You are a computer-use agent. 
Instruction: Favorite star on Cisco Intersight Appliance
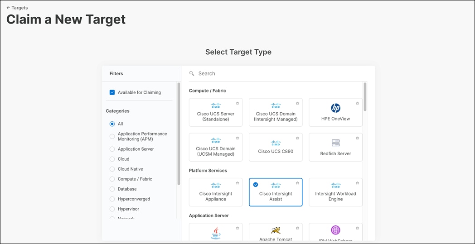click(237, 183)
